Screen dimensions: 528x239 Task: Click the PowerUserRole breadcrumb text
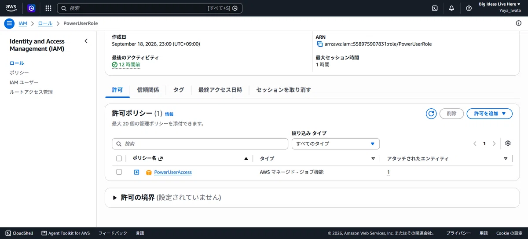tap(81, 23)
